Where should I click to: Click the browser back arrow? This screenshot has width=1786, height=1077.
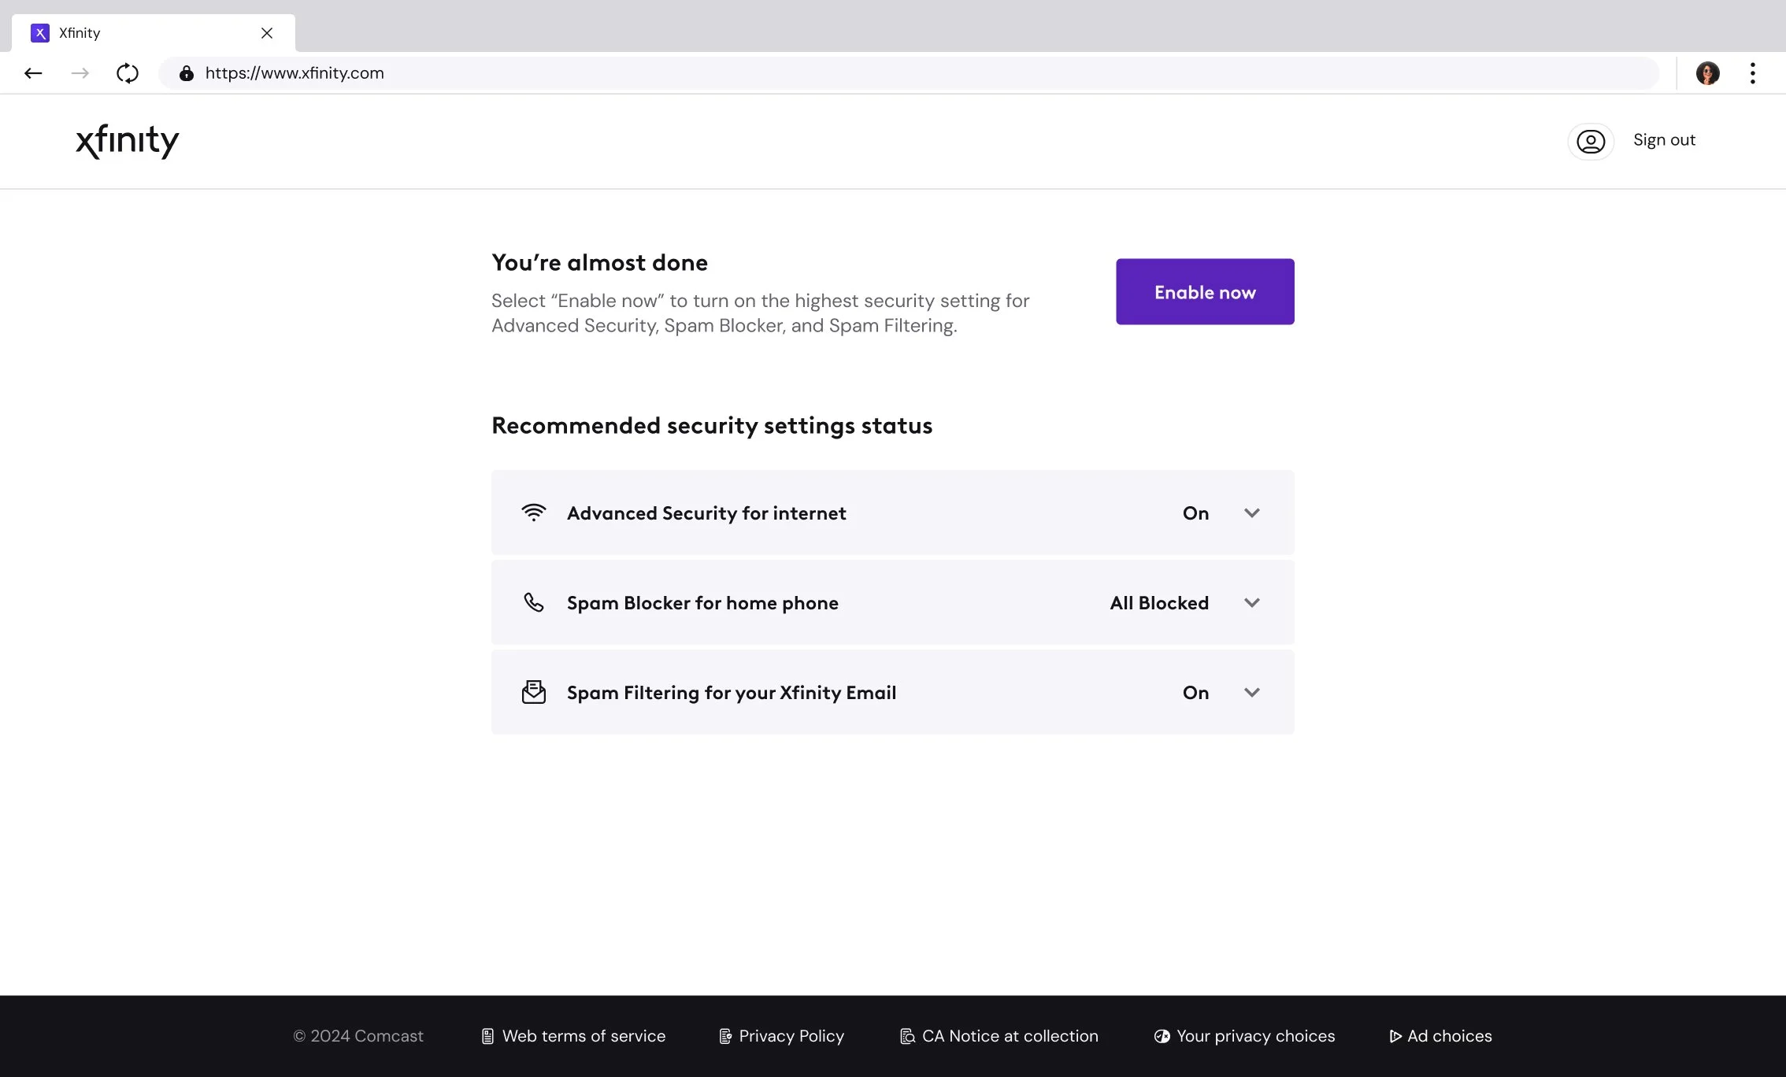[x=33, y=73]
